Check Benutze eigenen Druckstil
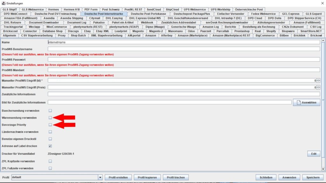This screenshot has width=326, height=183. pyautogui.click(x=50, y=139)
